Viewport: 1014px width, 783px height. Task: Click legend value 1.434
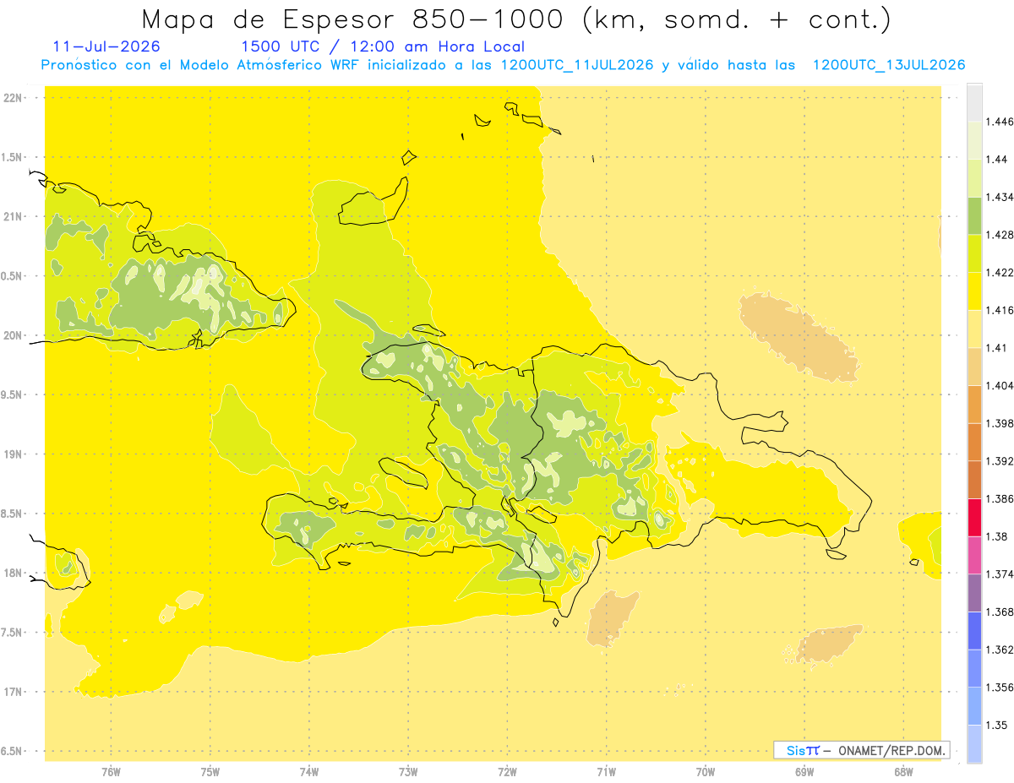1000,197
